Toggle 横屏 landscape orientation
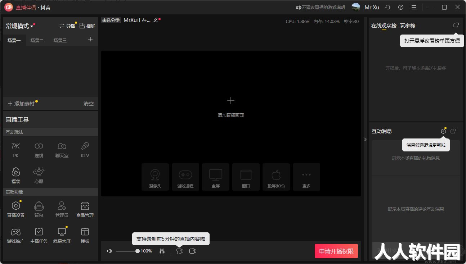The image size is (466, 264). click(x=87, y=26)
